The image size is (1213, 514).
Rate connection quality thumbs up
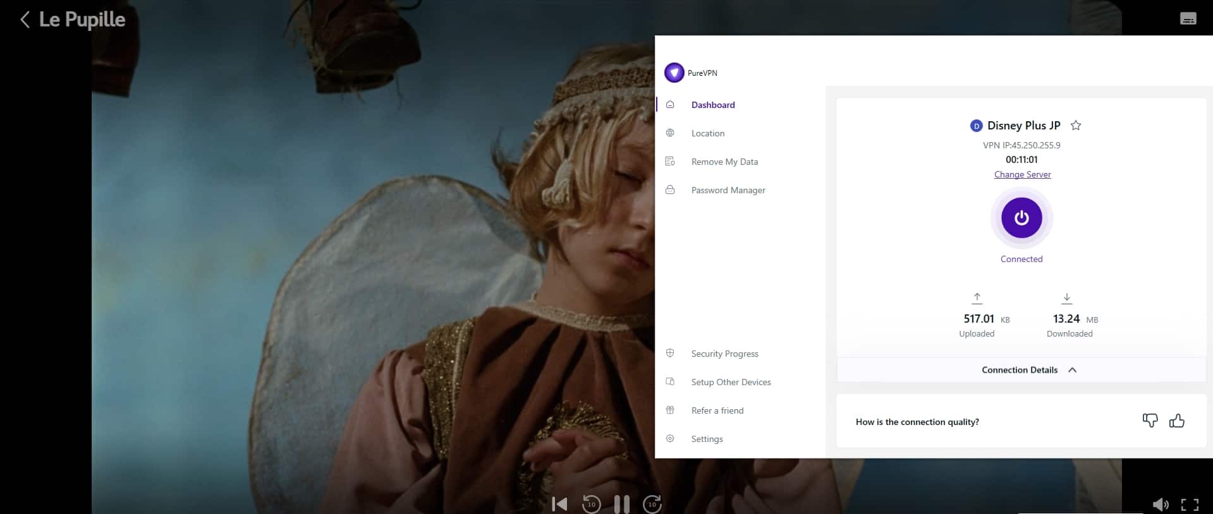click(x=1176, y=421)
